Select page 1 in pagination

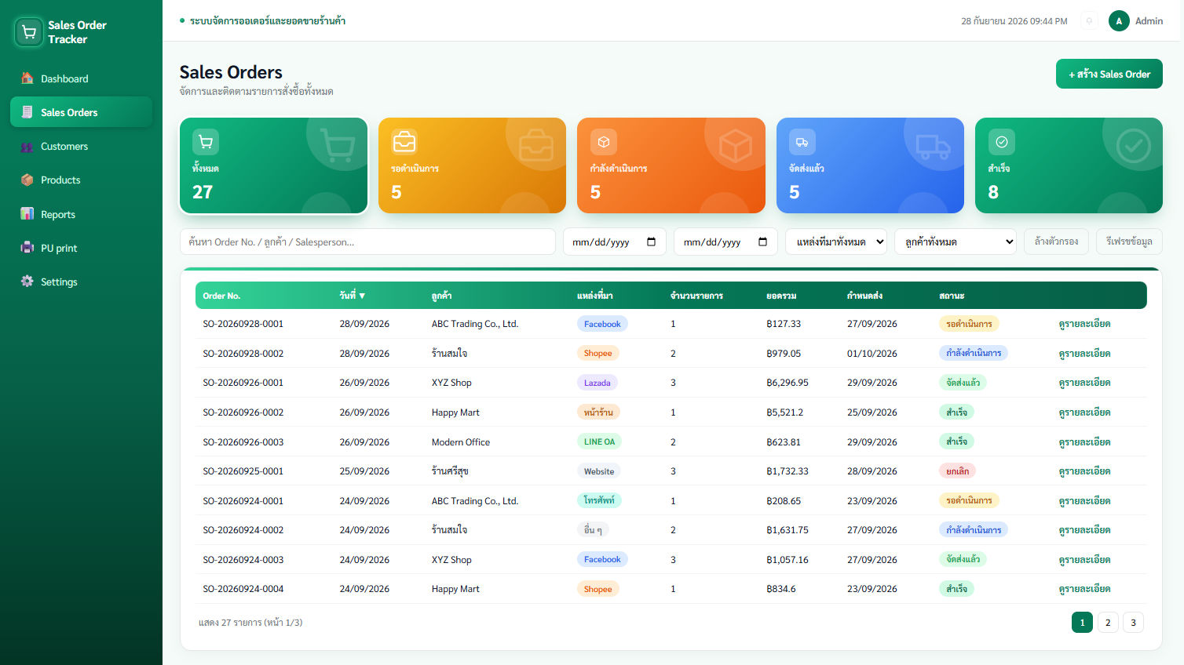[1082, 623]
